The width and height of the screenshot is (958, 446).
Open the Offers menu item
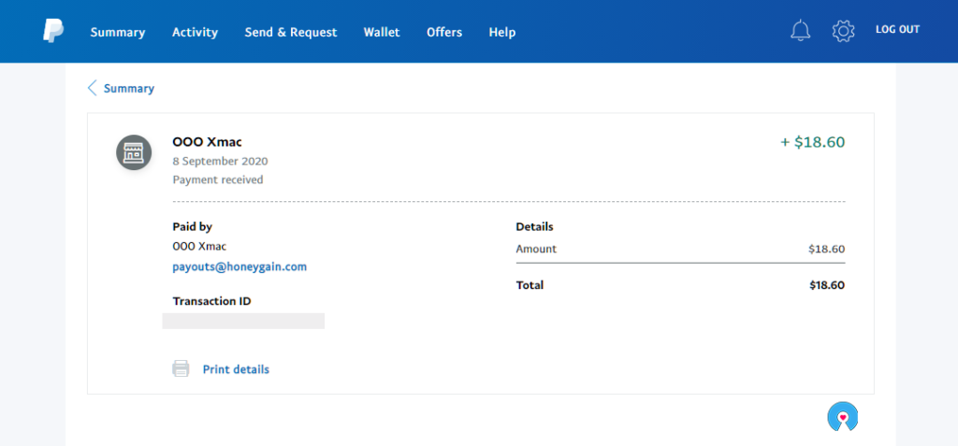click(x=444, y=33)
